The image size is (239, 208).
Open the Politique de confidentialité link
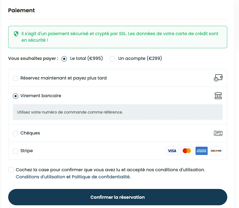(101, 177)
